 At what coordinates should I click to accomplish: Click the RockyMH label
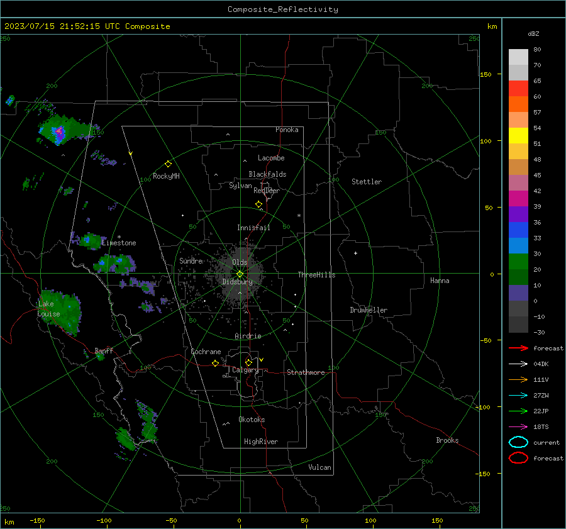coord(166,176)
